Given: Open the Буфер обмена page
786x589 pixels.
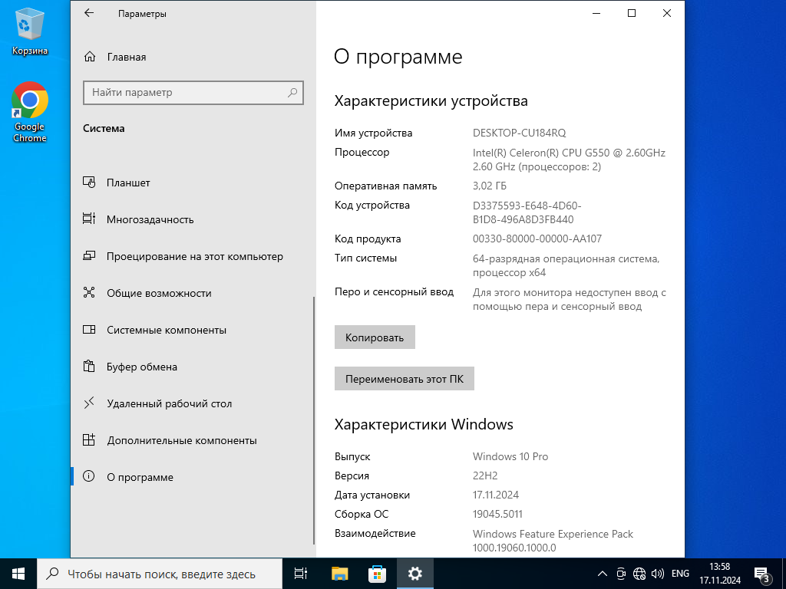Looking at the screenshot, I should [x=193, y=367].
